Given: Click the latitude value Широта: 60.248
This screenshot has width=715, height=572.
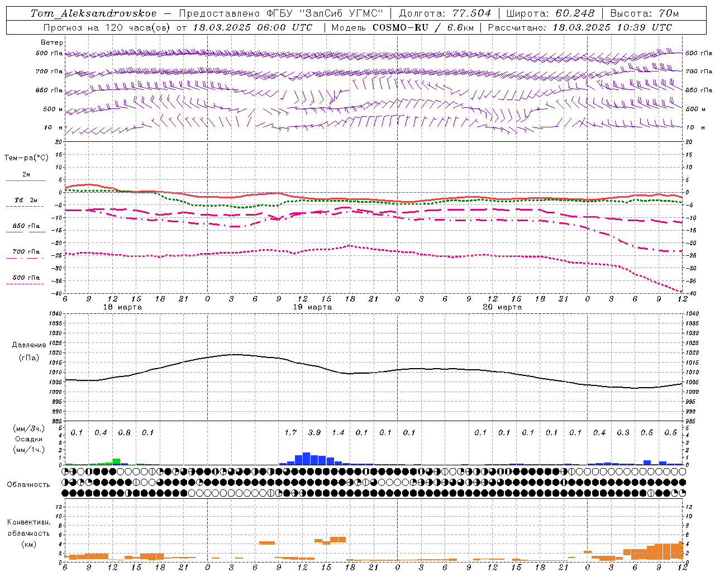Looking at the screenshot, I should 550,13.
